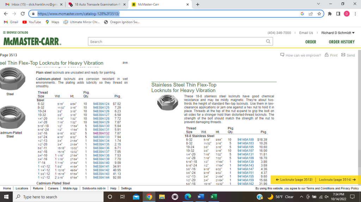This screenshot has height=202, width=361.
Task: Open the Settings footer link
Action: [127, 188]
